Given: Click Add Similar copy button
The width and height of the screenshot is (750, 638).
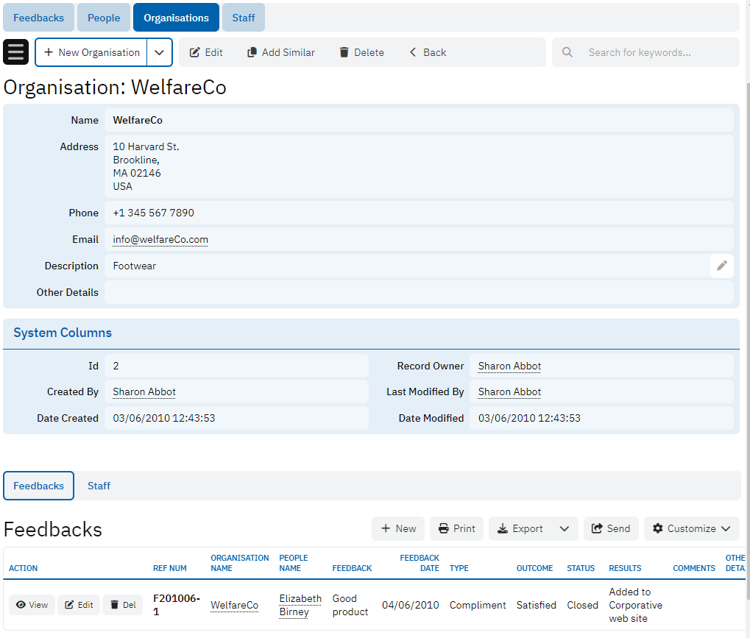Looking at the screenshot, I should click(x=280, y=52).
